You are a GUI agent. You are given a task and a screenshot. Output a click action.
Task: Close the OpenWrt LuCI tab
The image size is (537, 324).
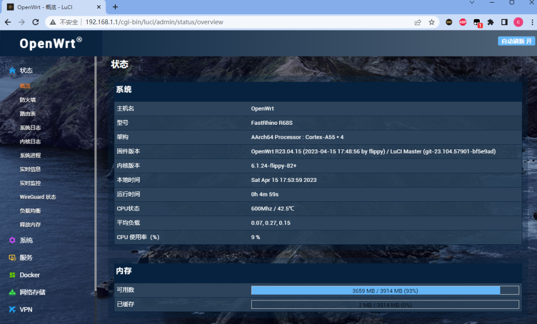pos(99,7)
